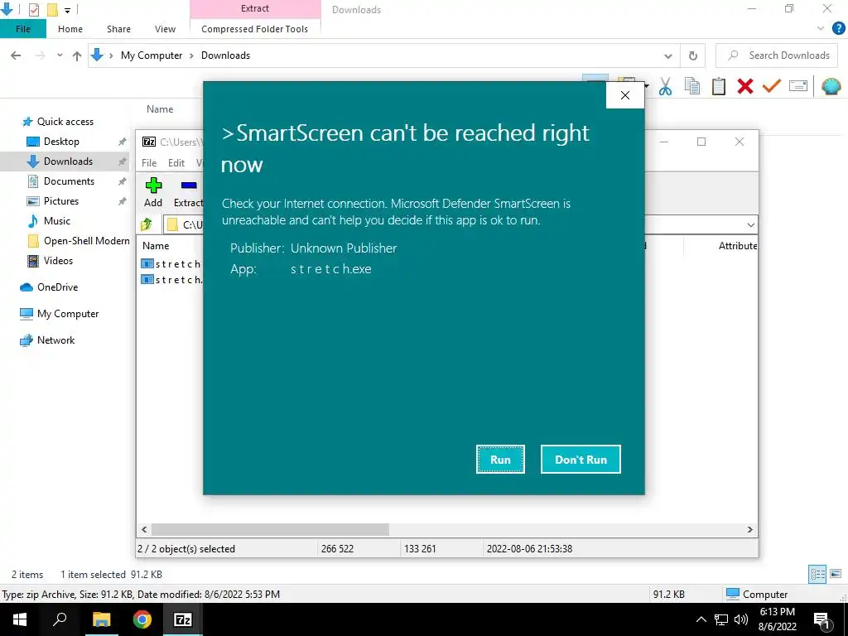Viewport: 848px width, 636px height.
Task: Click the envelope-style Rename icon in toolbar
Action: (x=798, y=86)
